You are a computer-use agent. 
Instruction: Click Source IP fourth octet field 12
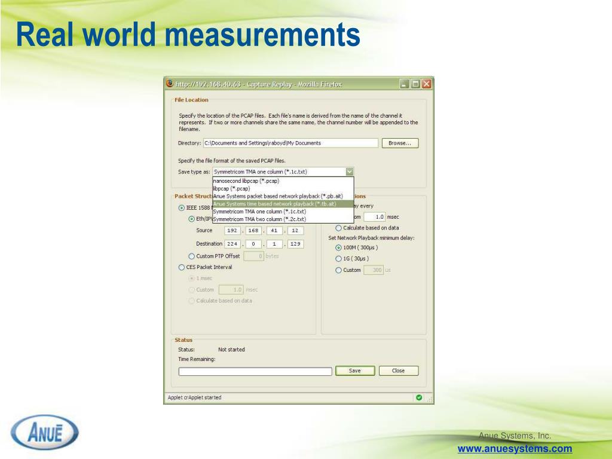(x=295, y=231)
